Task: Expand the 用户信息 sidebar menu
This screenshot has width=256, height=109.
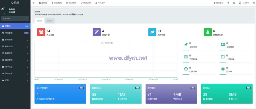Action: [x=15, y=67]
